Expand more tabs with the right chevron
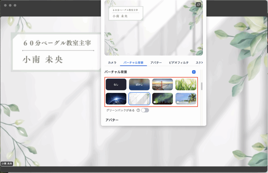The height and width of the screenshot is (173, 268). (202, 63)
